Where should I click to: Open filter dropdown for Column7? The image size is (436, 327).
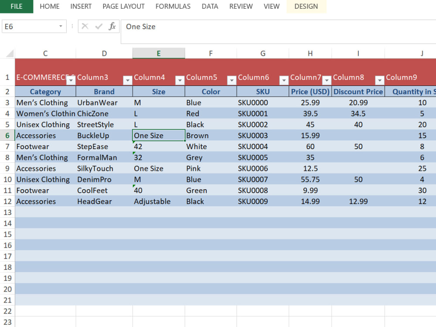(327, 80)
